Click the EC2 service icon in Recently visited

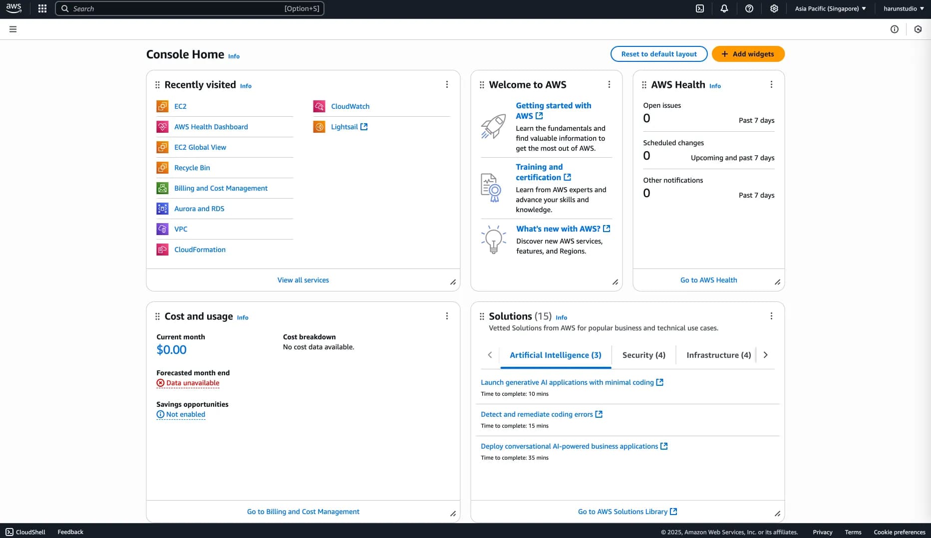[162, 106]
